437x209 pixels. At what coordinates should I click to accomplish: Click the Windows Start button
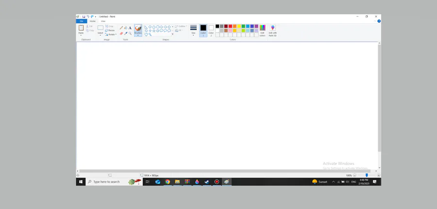tap(81, 182)
